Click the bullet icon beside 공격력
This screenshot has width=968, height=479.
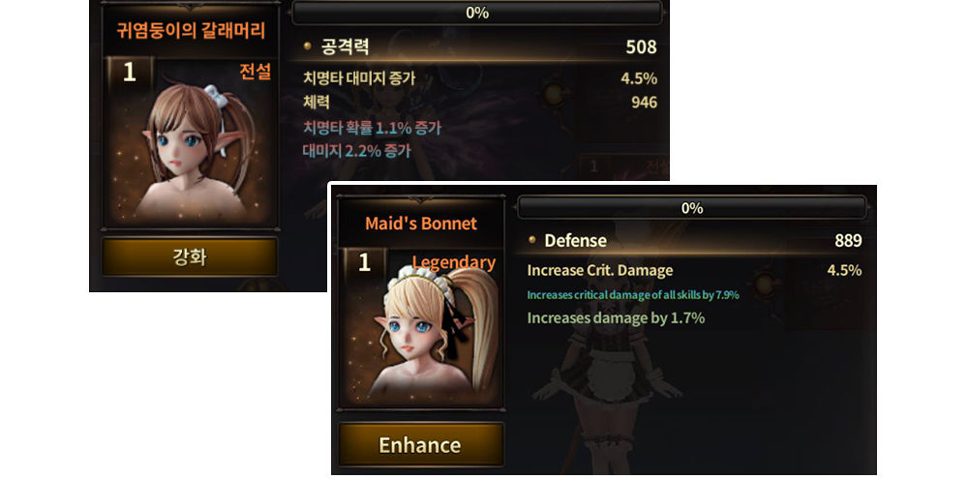click(307, 46)
